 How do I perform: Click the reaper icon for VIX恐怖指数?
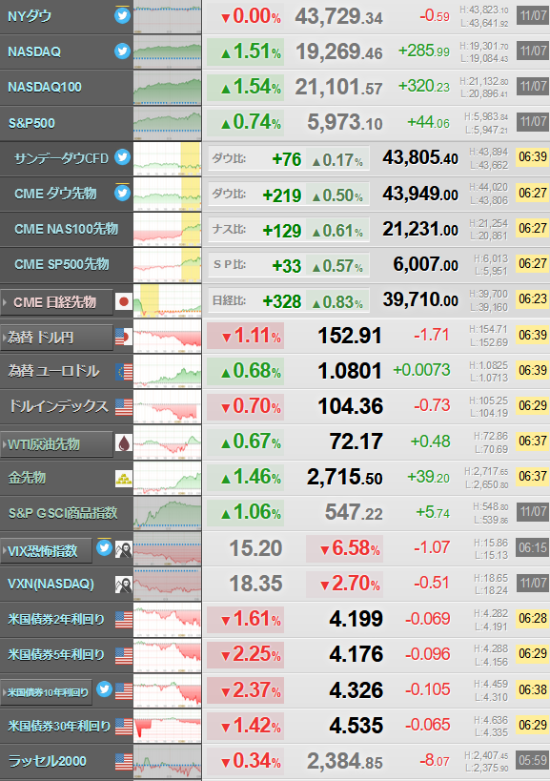tap(124, 550)
